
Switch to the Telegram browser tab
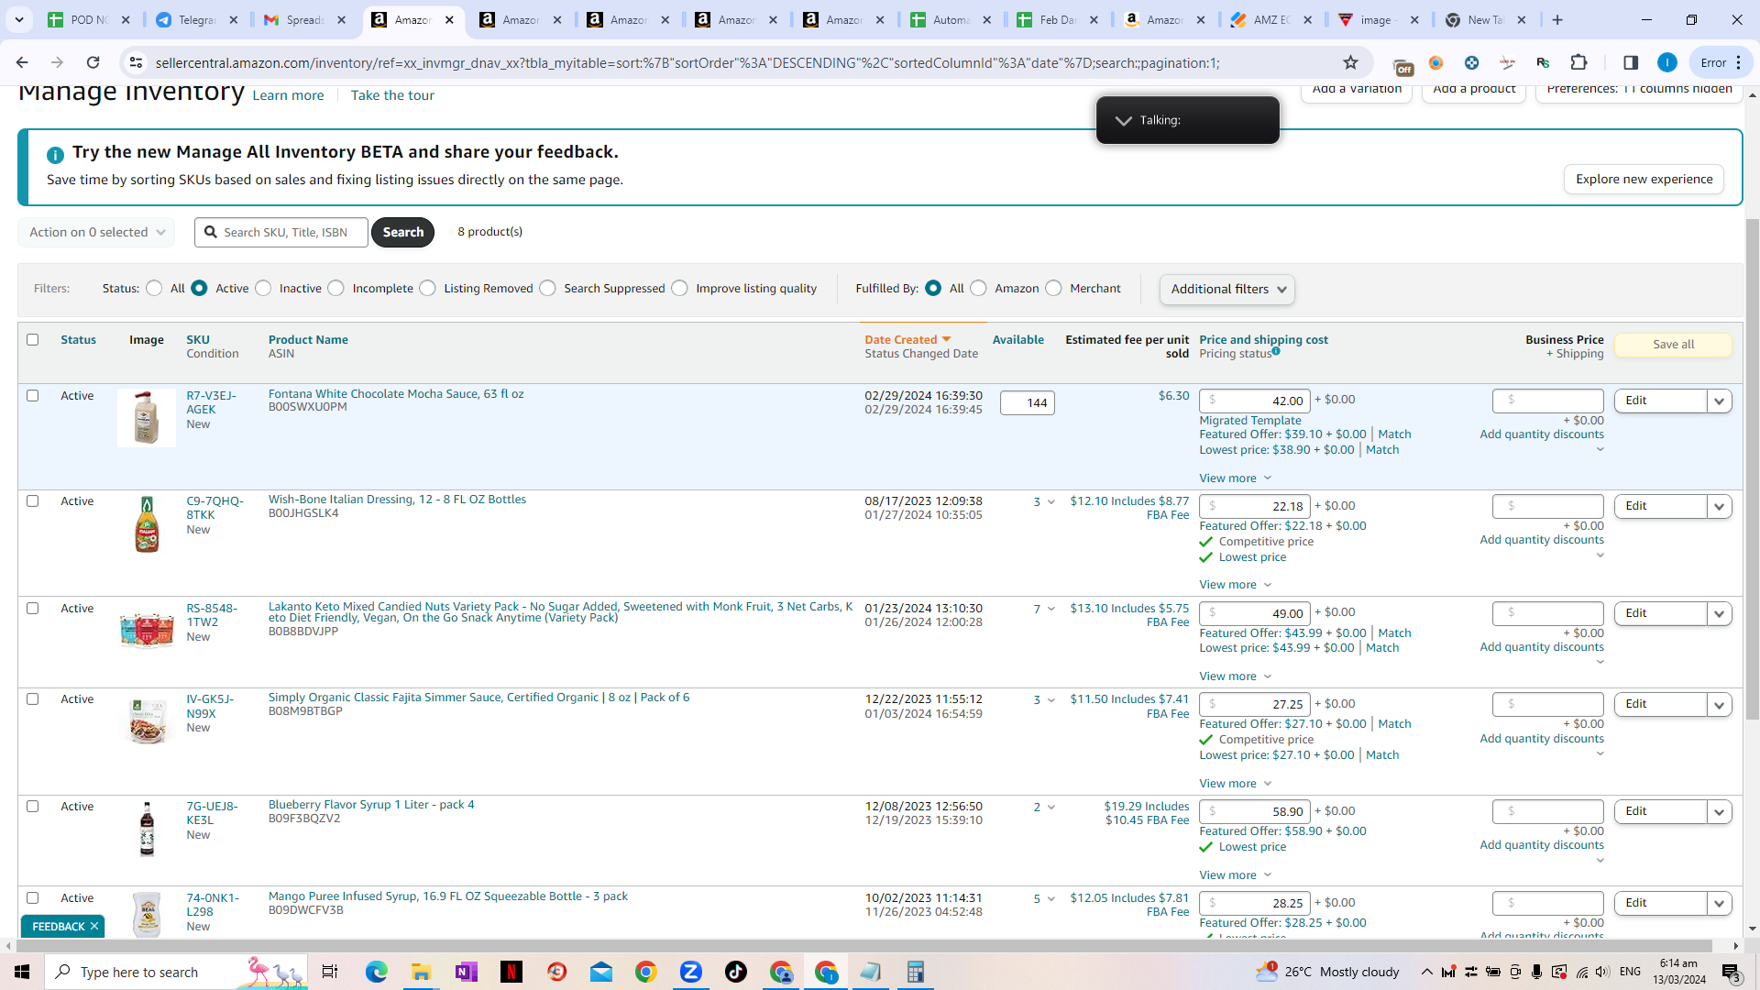pyautogui.click(x=197, y=19)
